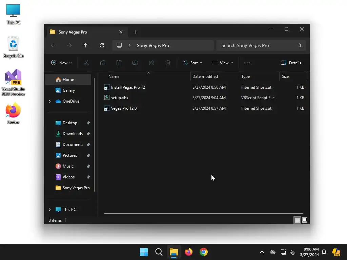Select the Recycle Bin desktop icon

tap(13, 47)
